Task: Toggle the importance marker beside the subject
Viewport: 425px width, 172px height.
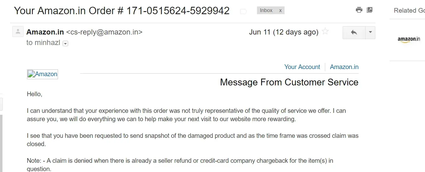Action: 243,11
